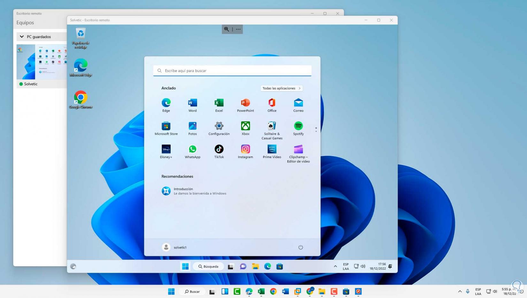This screenshot has width=527, height=298.
Task: Open Excel in the Start menu pinned grid
Action: coord(219,105)
